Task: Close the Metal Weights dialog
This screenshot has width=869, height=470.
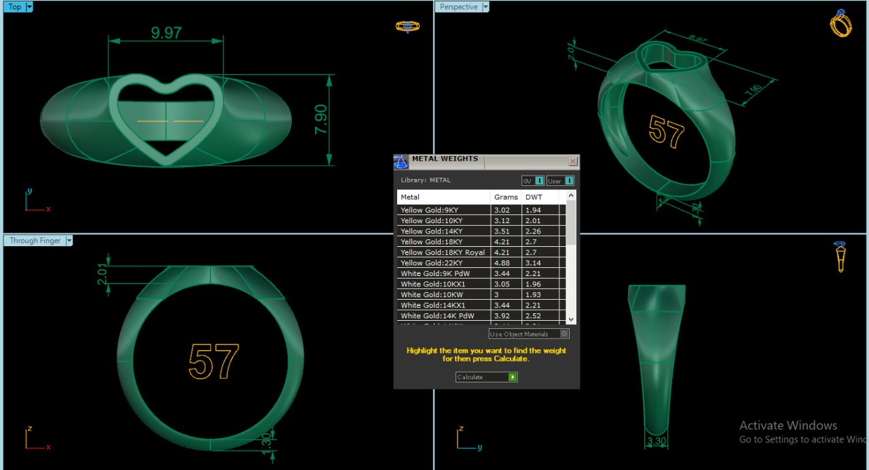Action: (x=572, y=161)
